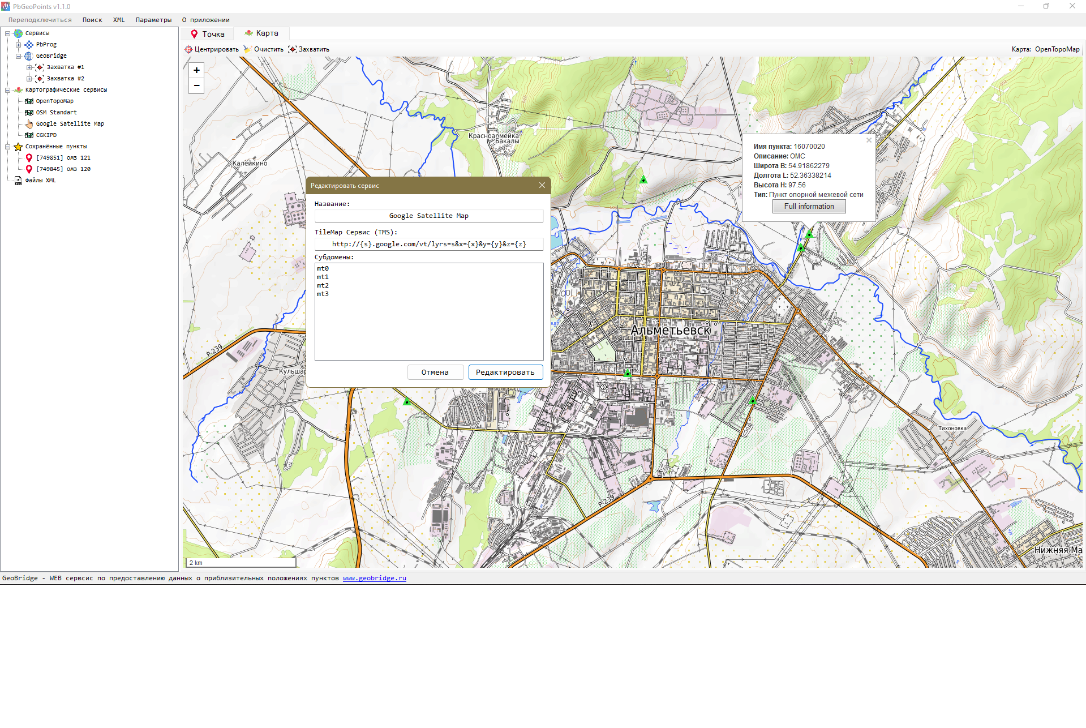Click the Full information button

809,207
